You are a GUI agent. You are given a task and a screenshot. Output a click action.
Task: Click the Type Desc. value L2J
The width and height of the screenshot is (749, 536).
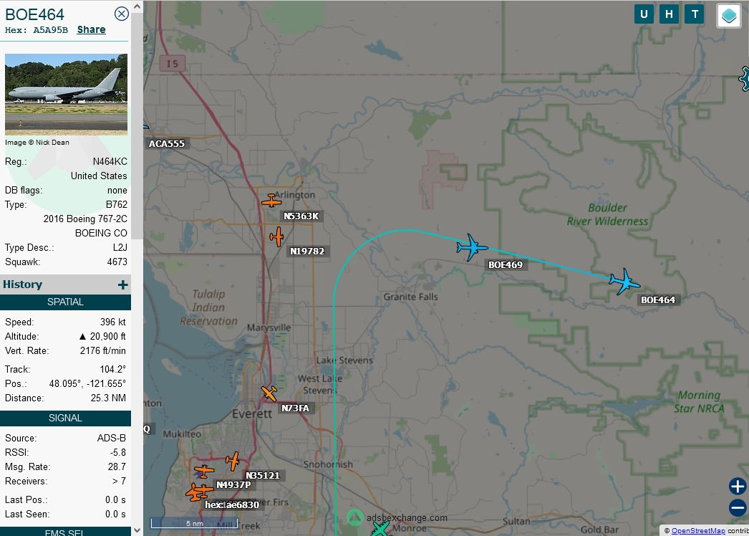[x=120, y=248]
